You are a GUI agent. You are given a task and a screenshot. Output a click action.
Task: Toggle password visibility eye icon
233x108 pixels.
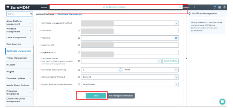[x=176, y=38]
